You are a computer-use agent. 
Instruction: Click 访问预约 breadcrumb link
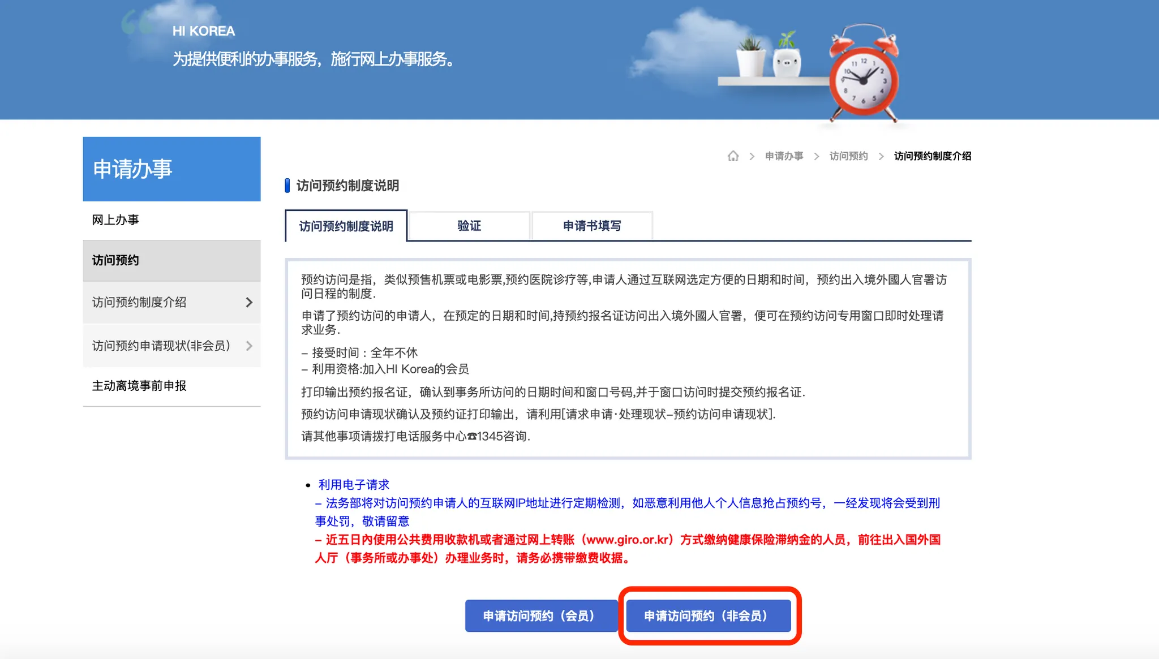click(x=848, y=156)
